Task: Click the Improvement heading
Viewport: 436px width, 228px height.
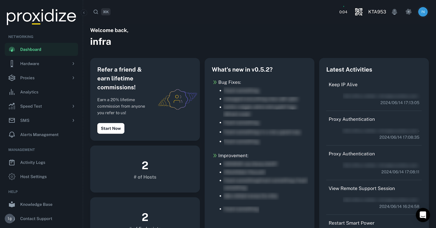Action: pyautogui.click(x=233, y=156)
